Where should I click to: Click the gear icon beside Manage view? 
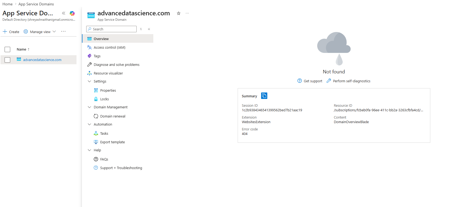tap(26, 31)
